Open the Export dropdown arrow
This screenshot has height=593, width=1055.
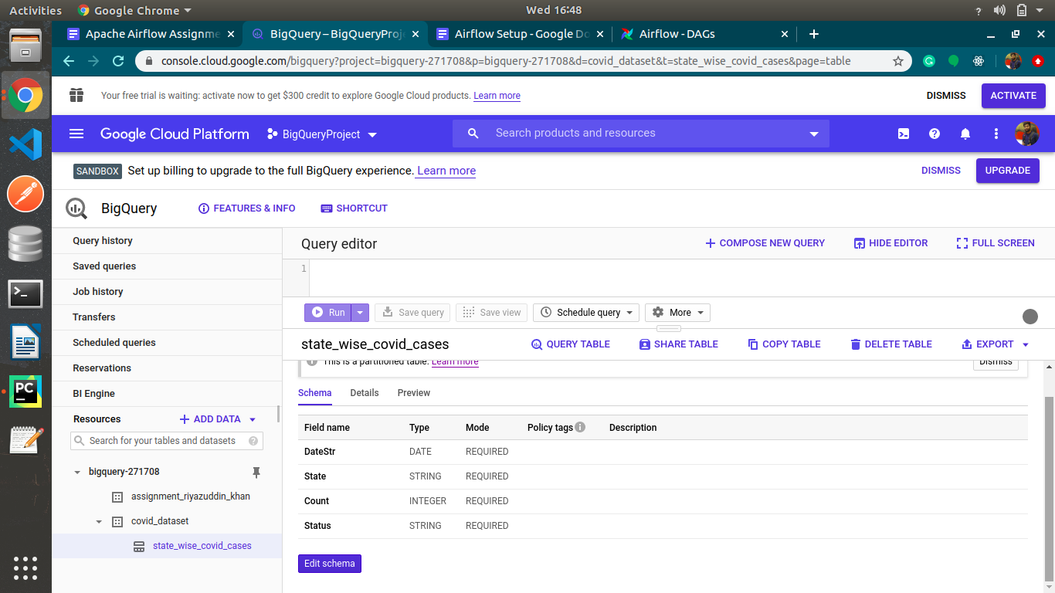point(1026,344)
